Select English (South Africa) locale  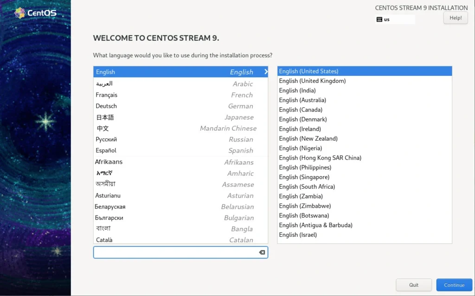click(x=307, y=187)
